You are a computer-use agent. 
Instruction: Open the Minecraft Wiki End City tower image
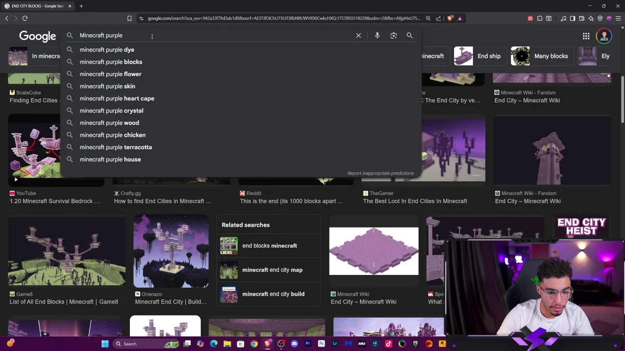point(552,151)
